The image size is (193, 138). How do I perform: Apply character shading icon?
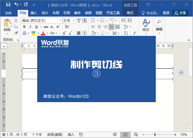[79, 33]
